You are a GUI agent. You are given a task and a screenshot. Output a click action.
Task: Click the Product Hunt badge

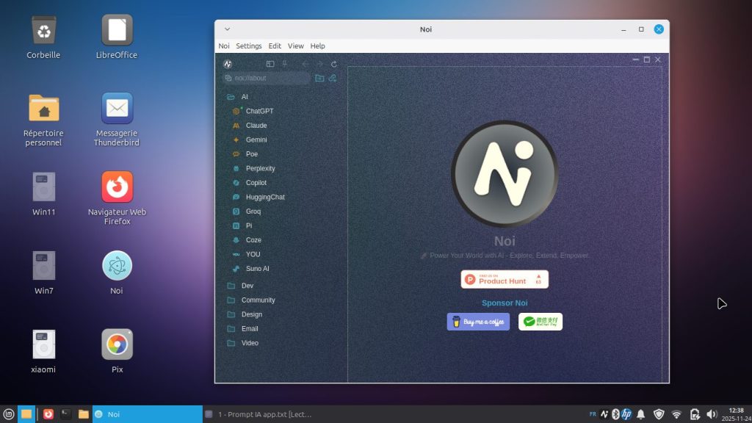pyautogui.click(x=505, y=279)
